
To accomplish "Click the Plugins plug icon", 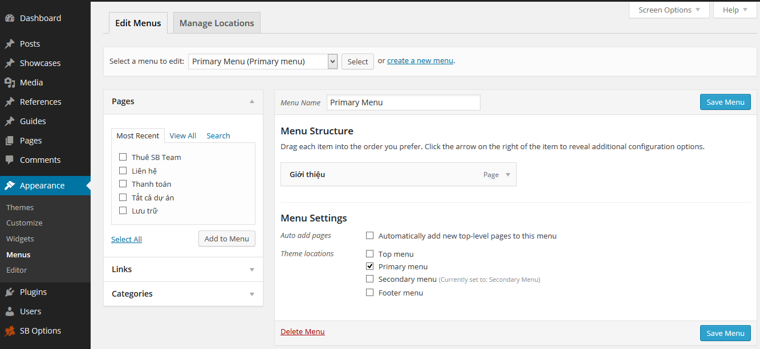I will click(10, 292).
